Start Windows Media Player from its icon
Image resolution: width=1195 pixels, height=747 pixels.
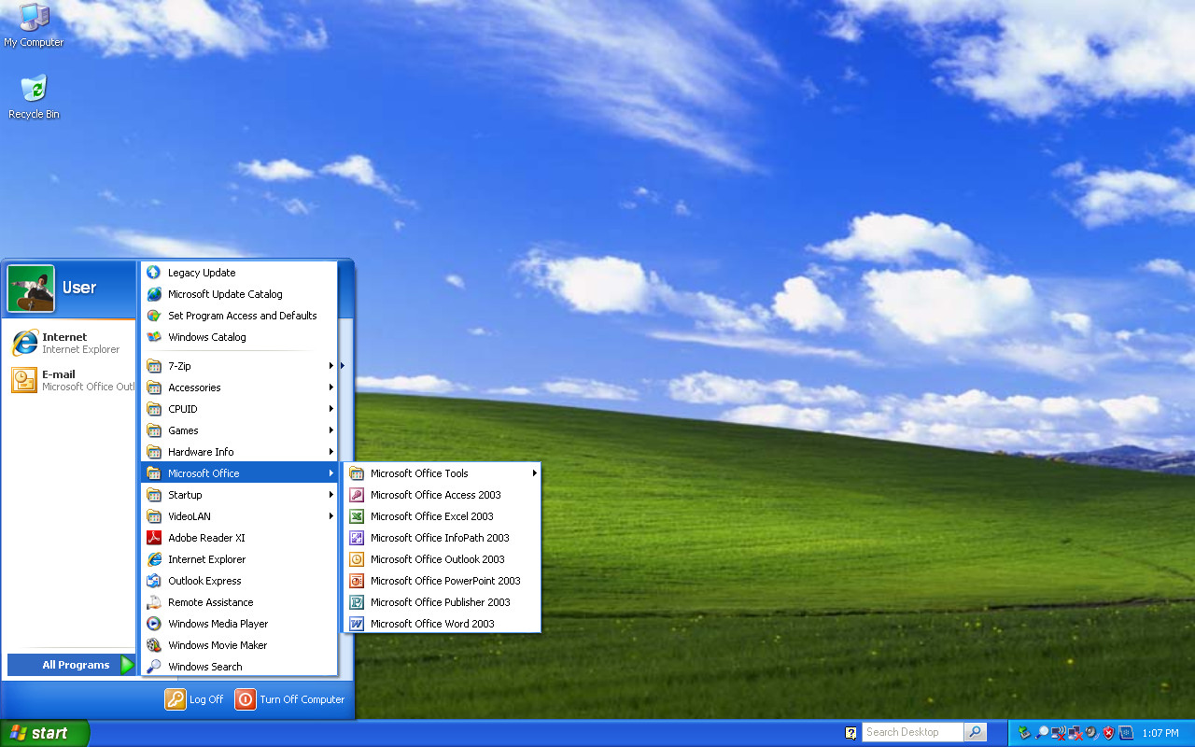[x=154, y=624]
